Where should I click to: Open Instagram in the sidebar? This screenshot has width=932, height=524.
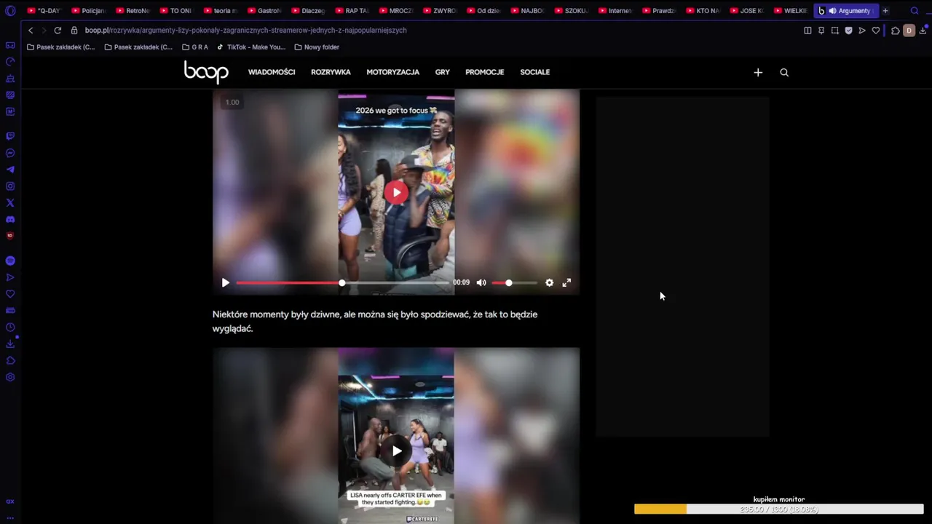click(10, 186)
